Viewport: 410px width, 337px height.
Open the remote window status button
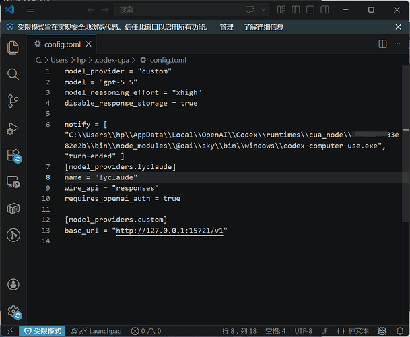coord(10,331)
